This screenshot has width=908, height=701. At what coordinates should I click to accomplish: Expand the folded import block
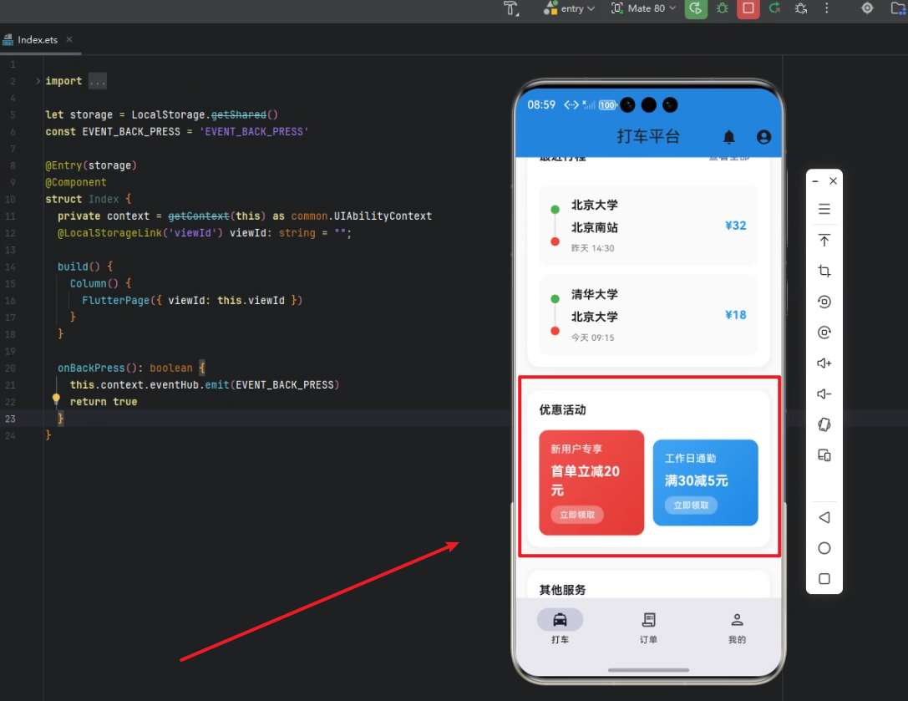pos(38,81)
